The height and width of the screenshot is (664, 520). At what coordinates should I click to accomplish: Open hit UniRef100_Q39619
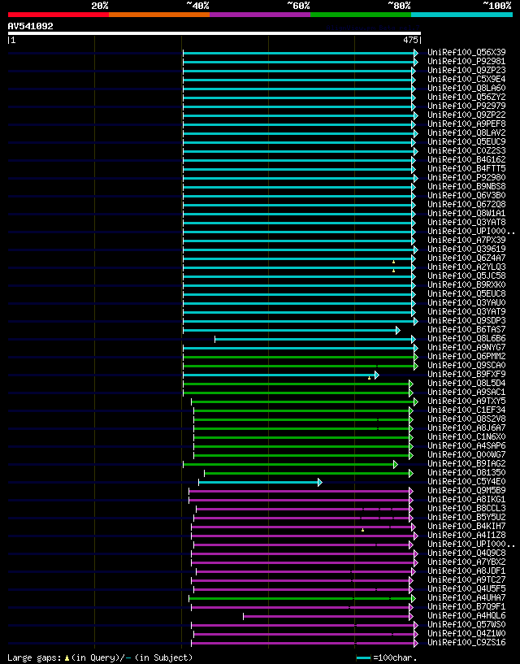[x=466, y=249]
